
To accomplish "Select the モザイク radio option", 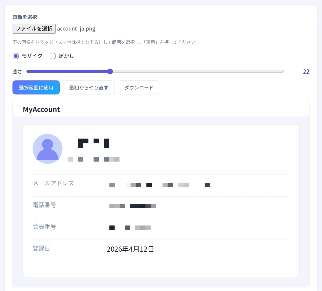I will tap(16, 56).
